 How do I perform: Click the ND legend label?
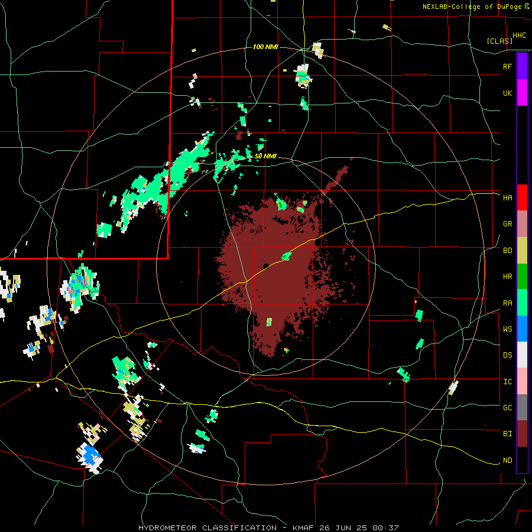click(x=507, y=460)
